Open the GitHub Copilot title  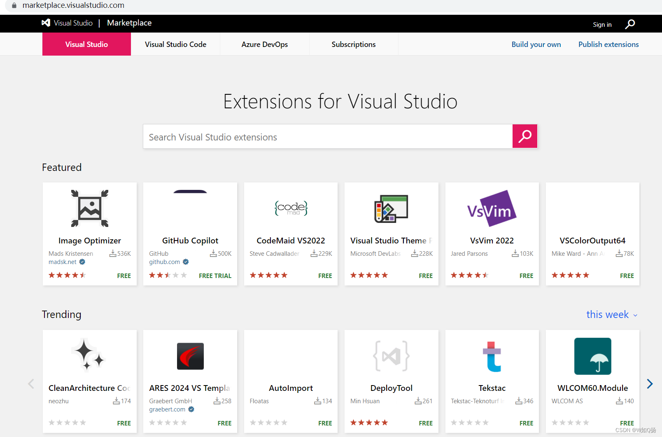[190, 241]
